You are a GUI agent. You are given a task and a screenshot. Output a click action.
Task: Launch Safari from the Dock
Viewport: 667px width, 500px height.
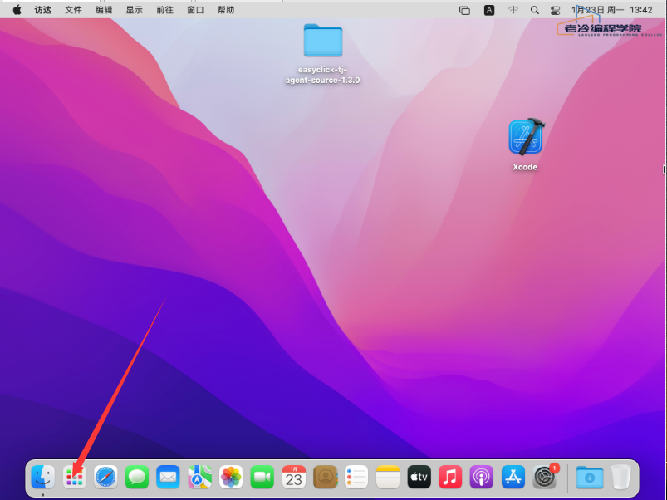105,477
